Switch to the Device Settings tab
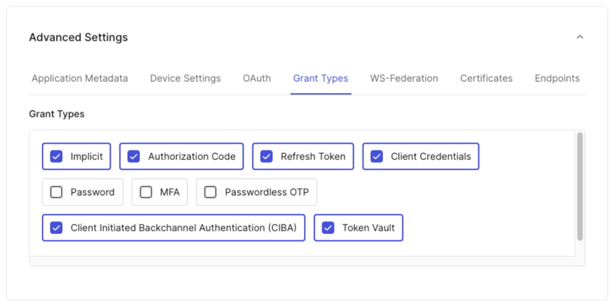 (x=186, y=78)
